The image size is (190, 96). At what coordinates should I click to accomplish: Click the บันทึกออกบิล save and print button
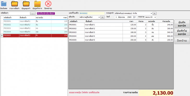182,24
